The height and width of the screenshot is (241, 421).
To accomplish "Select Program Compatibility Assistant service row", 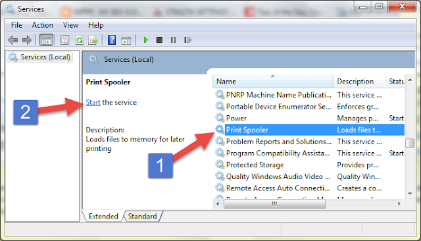I will coord(309,153).
